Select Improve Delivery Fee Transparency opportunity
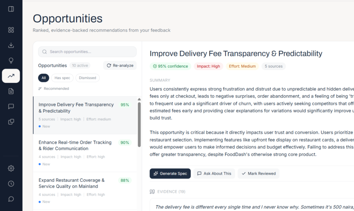 click(x=85, y=115)
